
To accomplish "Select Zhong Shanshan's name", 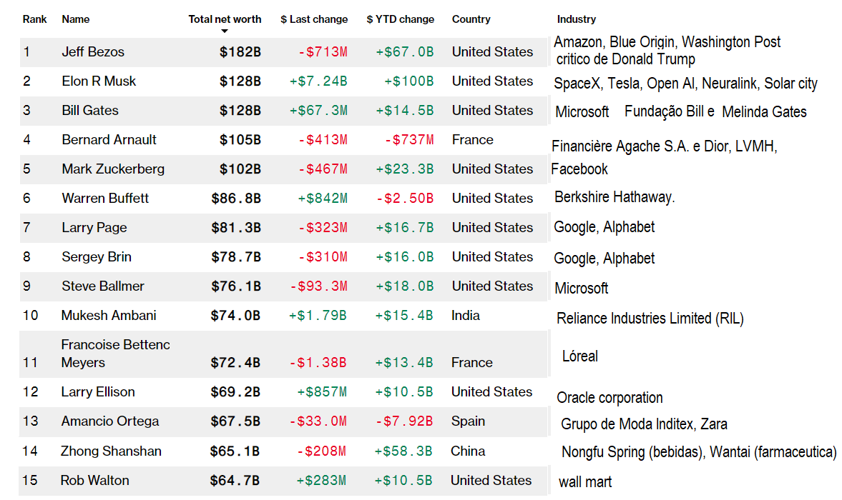I will tap(111, 451).
